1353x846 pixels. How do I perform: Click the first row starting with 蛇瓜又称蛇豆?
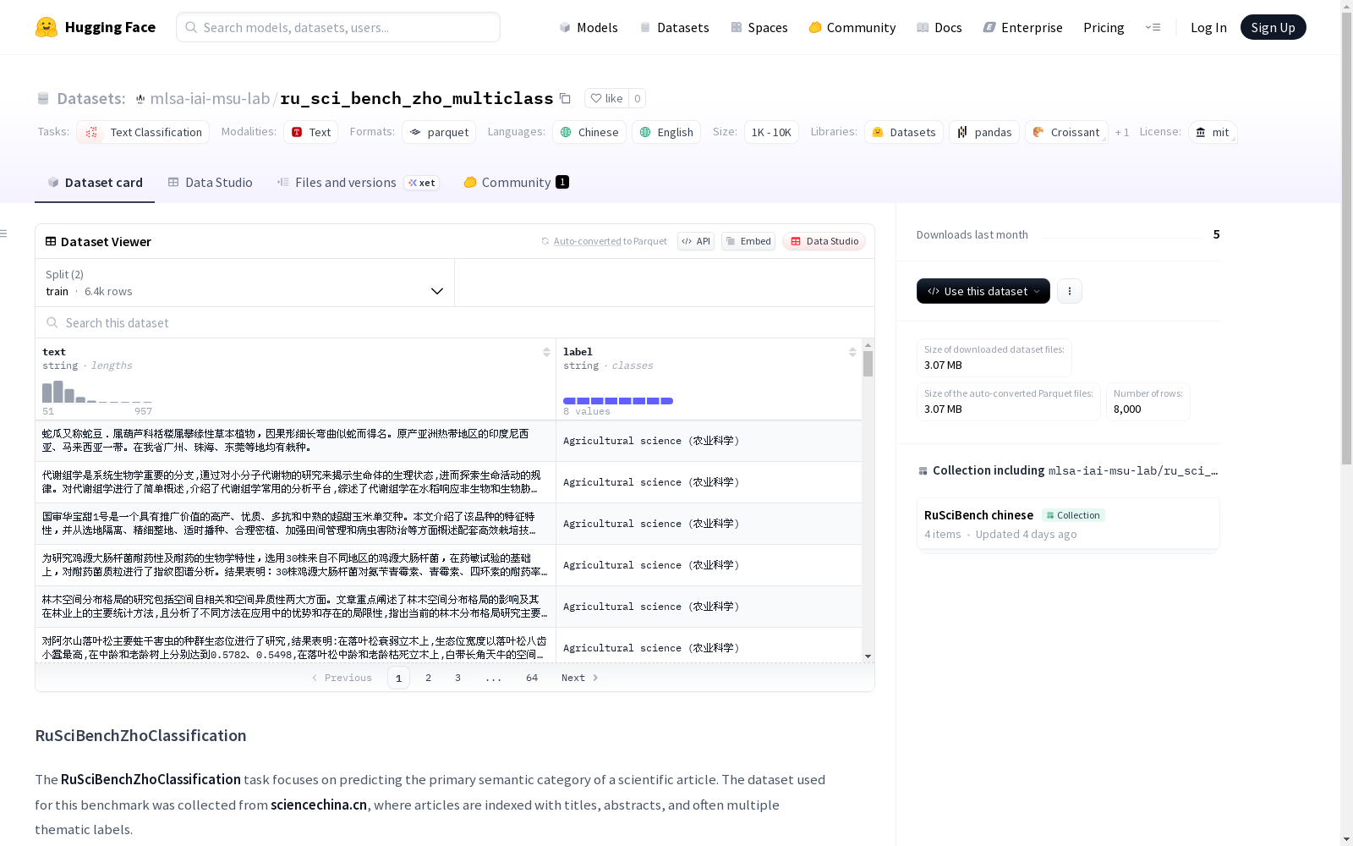(448, 441)
